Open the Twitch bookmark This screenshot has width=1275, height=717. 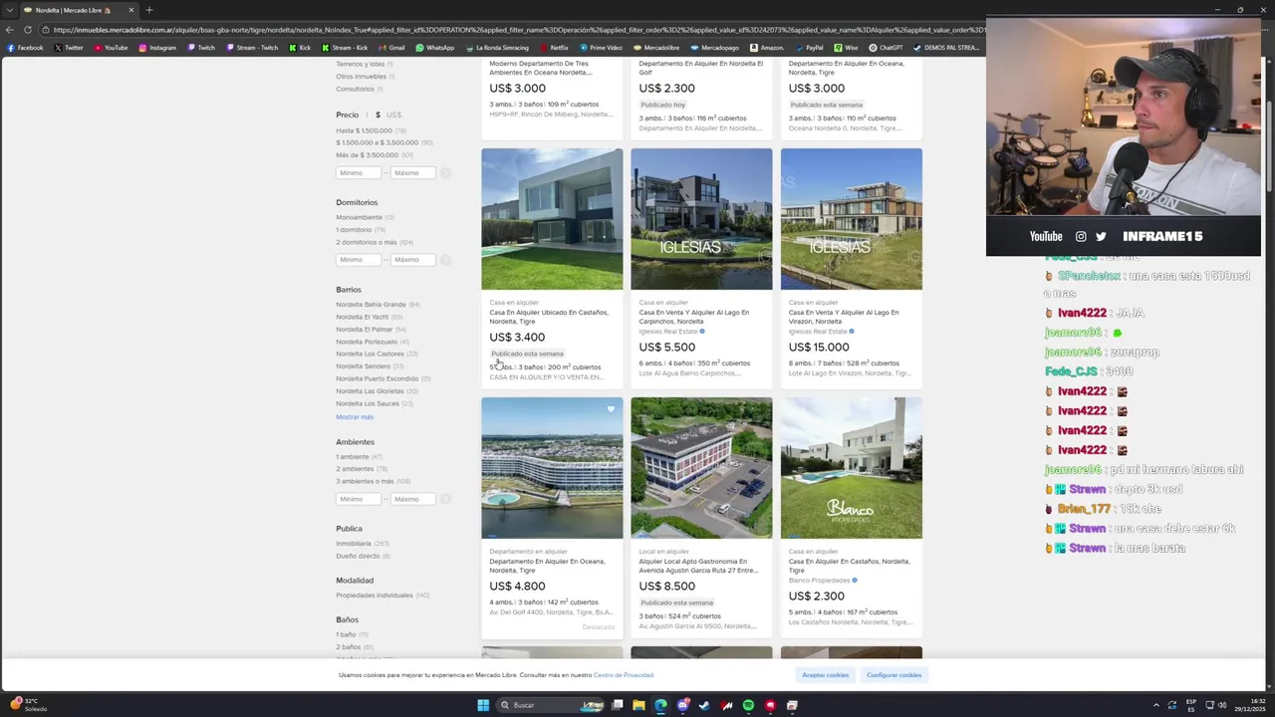[x=200, y=48]
